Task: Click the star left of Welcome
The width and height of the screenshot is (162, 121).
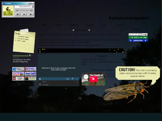Action: coord(73,30)
